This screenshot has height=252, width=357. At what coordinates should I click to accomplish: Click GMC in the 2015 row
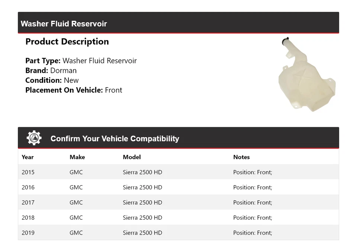pyautogui.click(x=76, y=172)
